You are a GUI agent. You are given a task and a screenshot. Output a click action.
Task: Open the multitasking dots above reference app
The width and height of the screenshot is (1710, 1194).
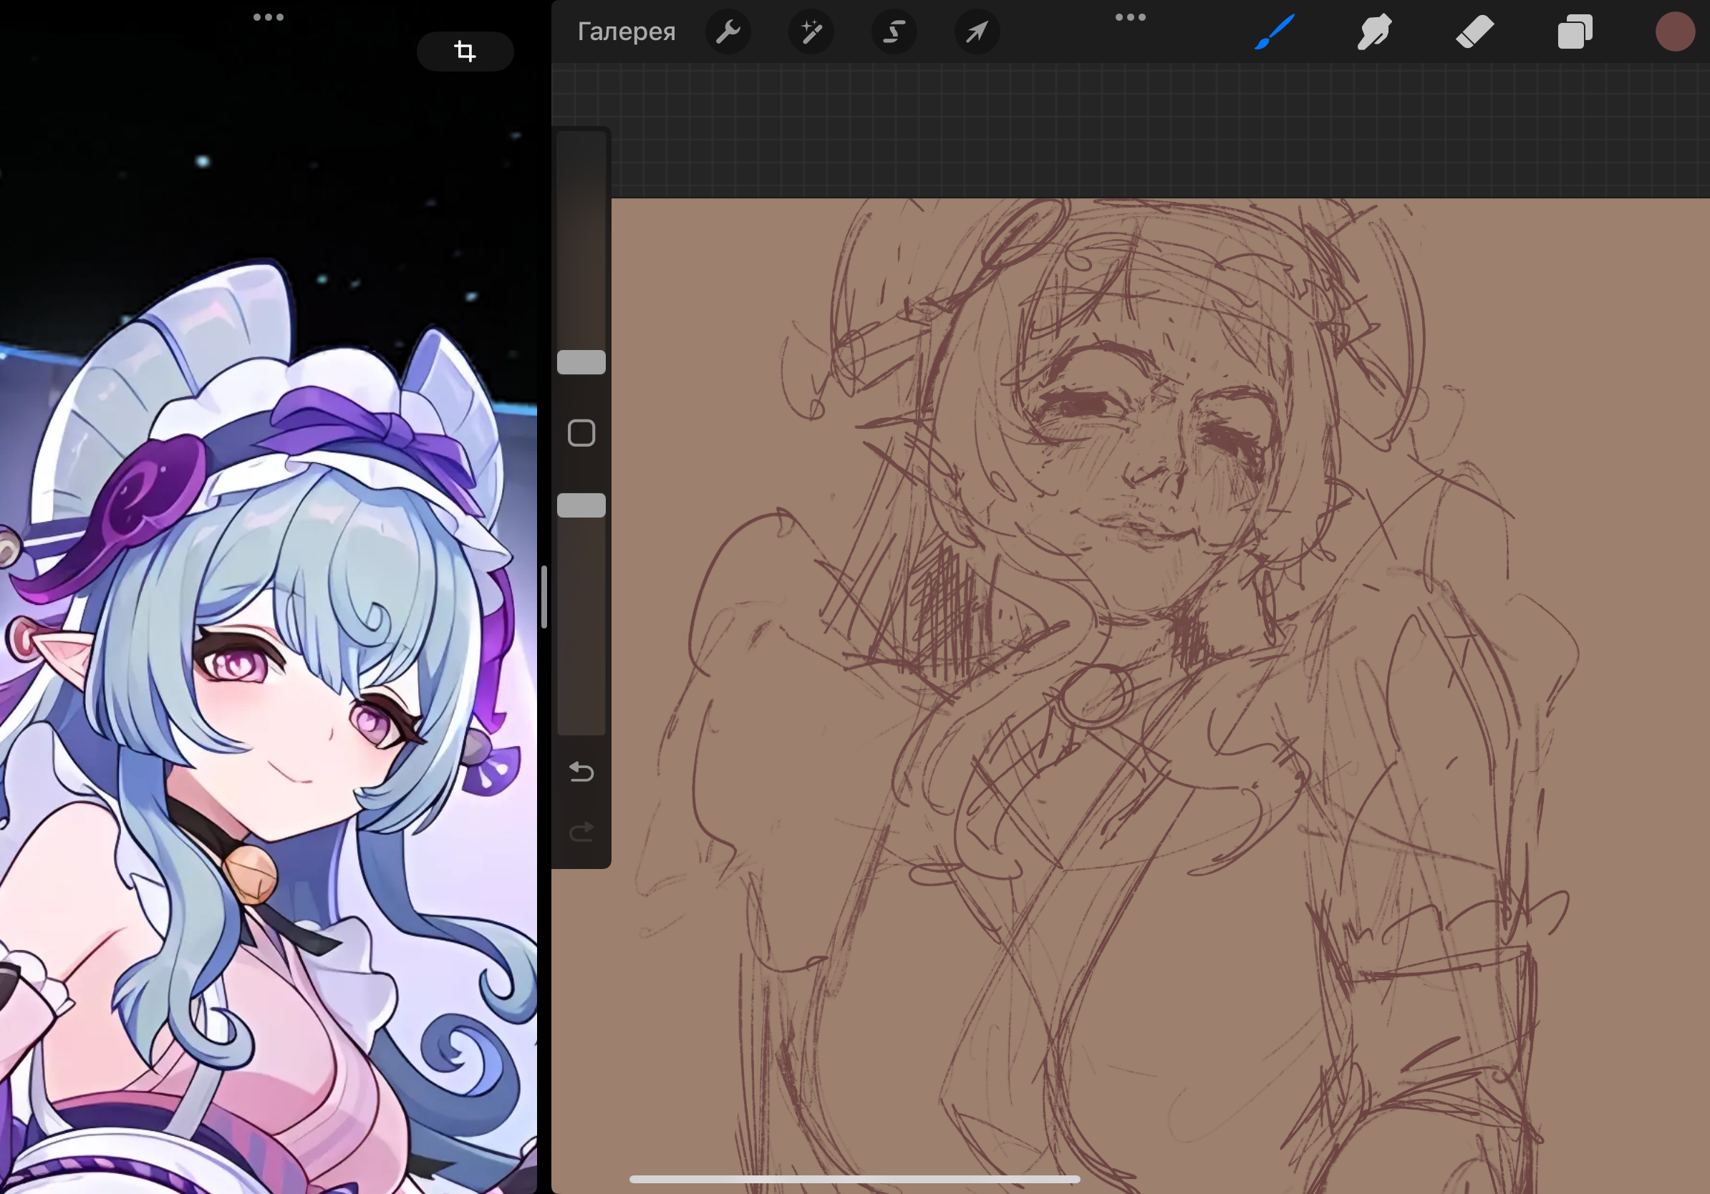point(268,17)
